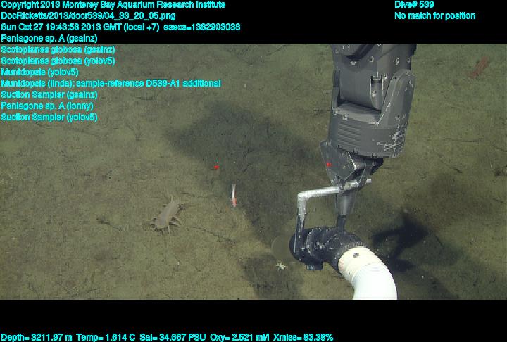Click the small pink-white animal near center
The image size is (507, 342).
coord(234,196)
